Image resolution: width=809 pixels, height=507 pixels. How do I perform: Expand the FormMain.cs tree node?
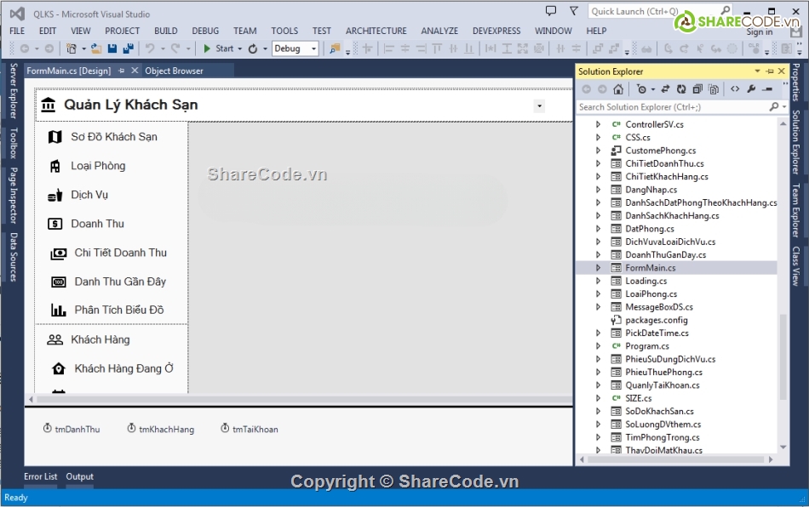(598, 268)
